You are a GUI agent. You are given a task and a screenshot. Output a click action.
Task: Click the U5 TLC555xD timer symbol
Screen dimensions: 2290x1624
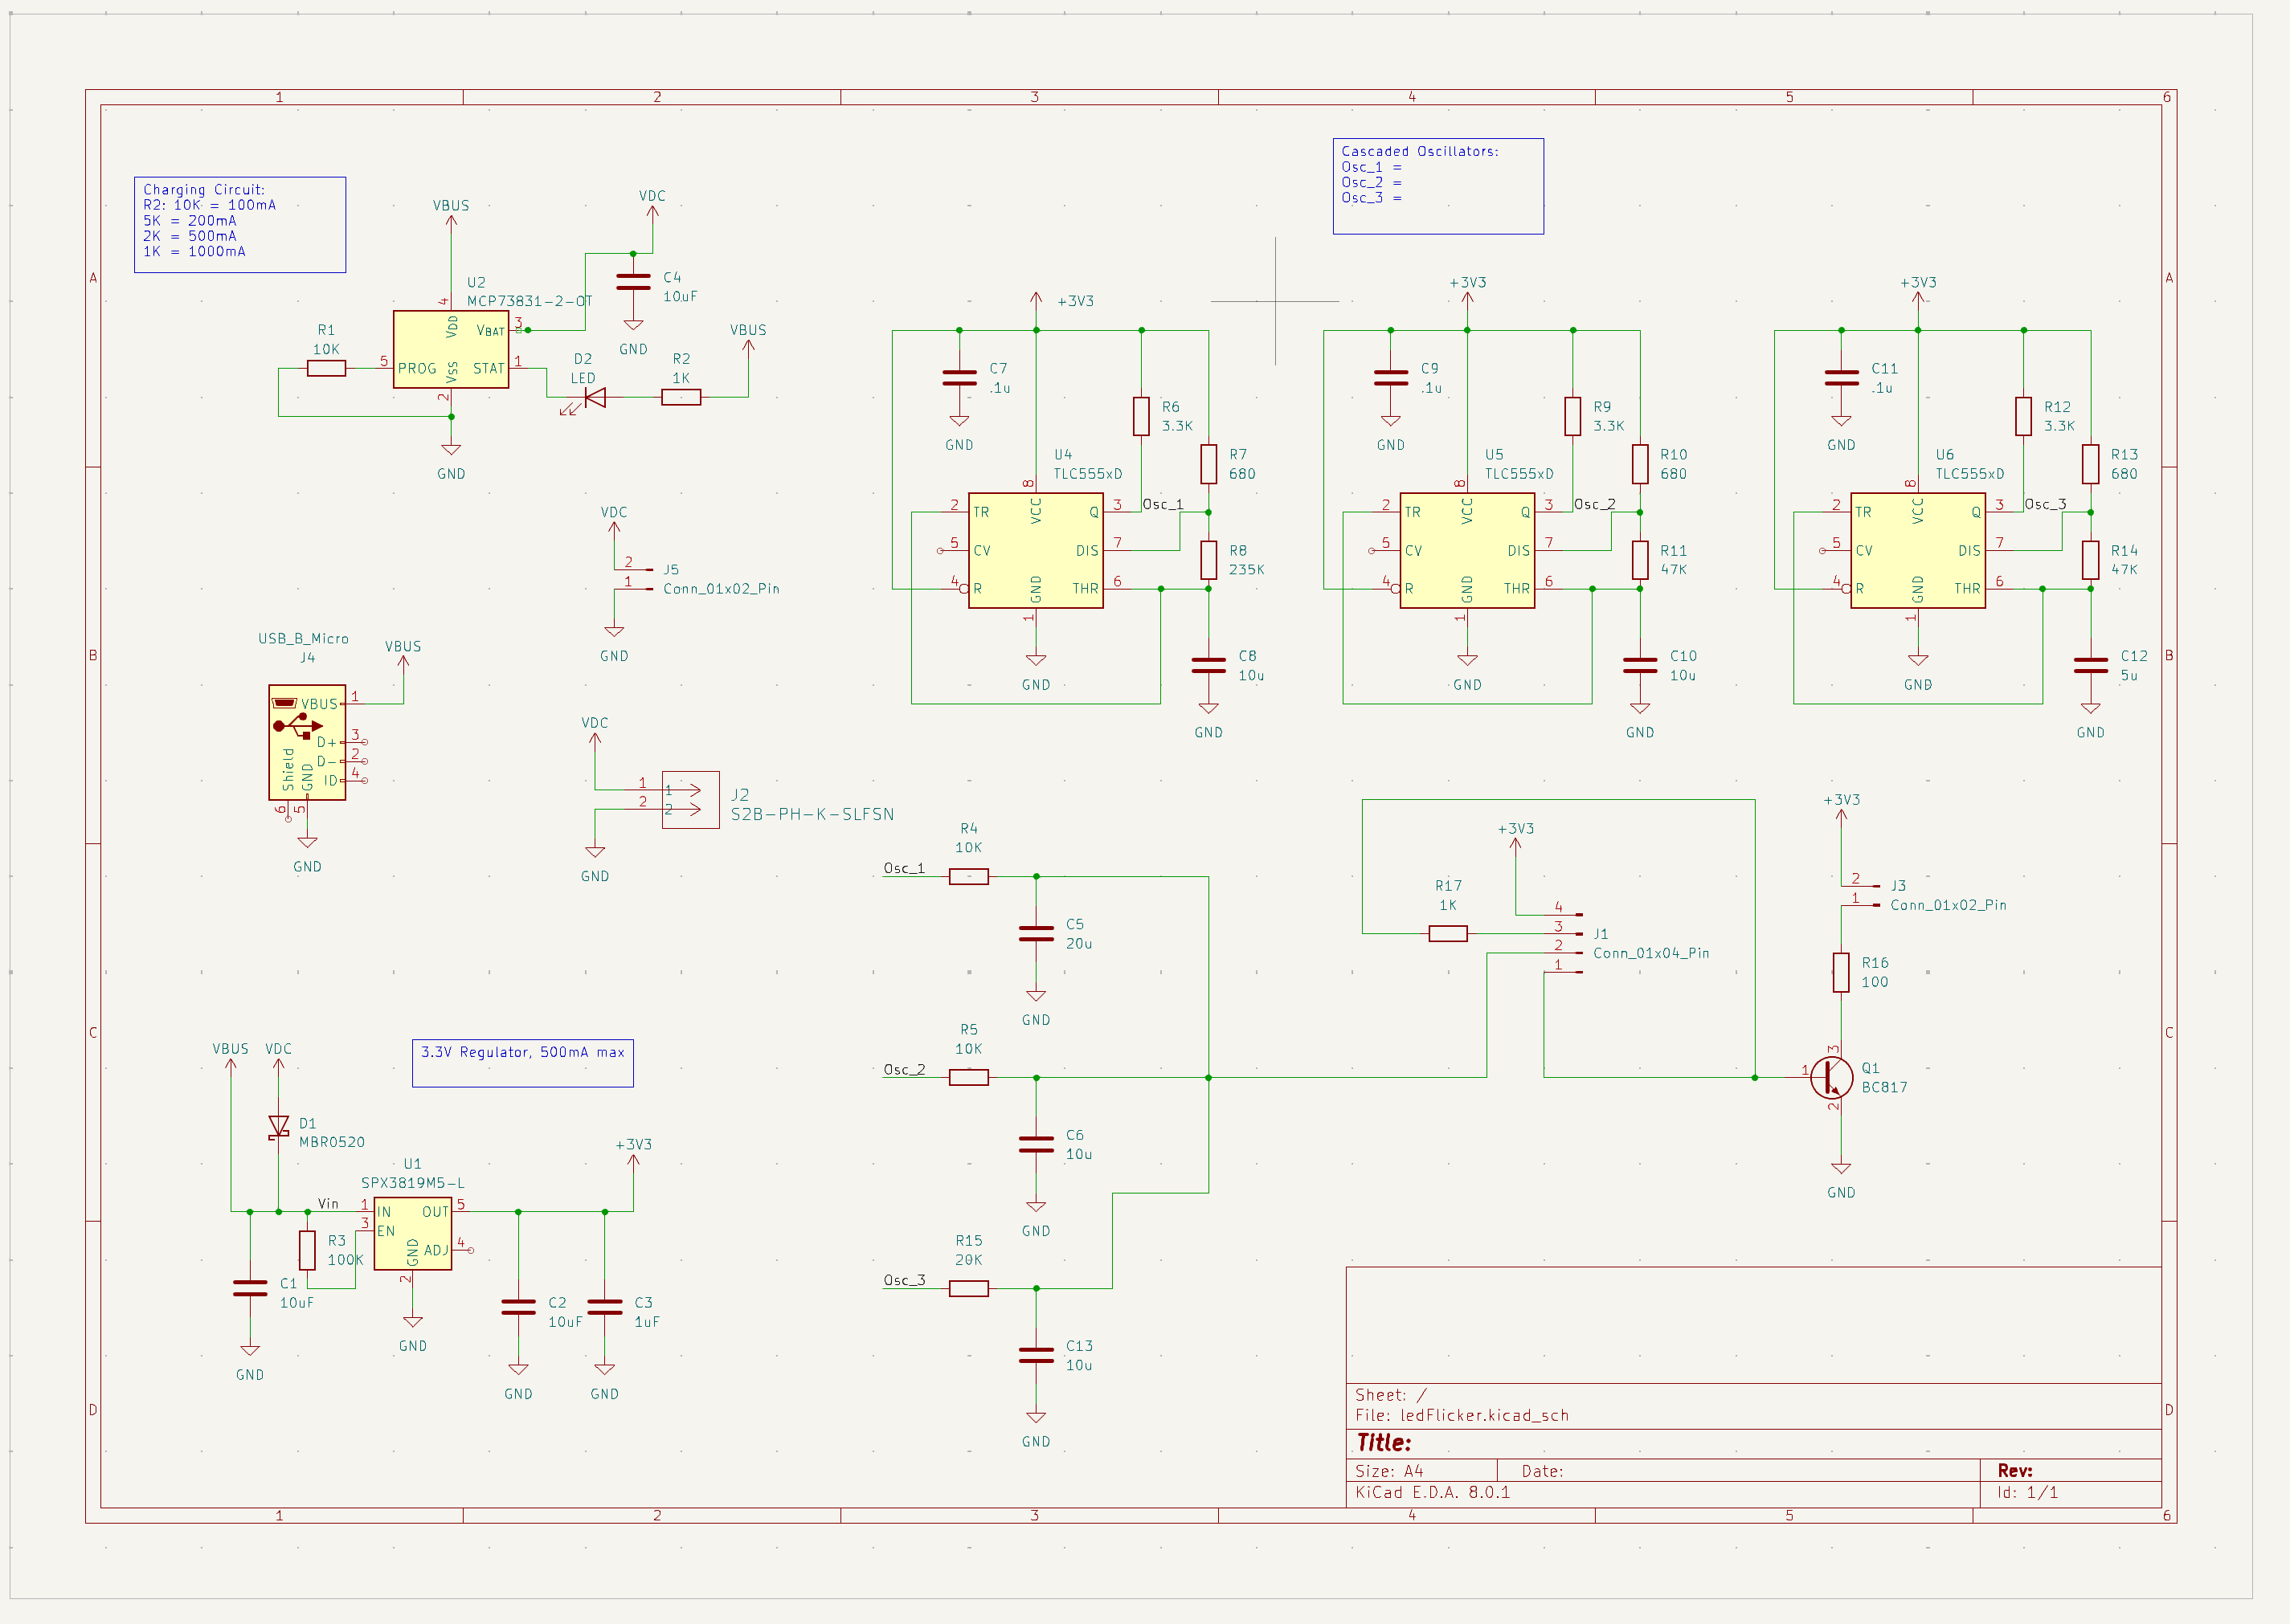tap(1466, 550)
